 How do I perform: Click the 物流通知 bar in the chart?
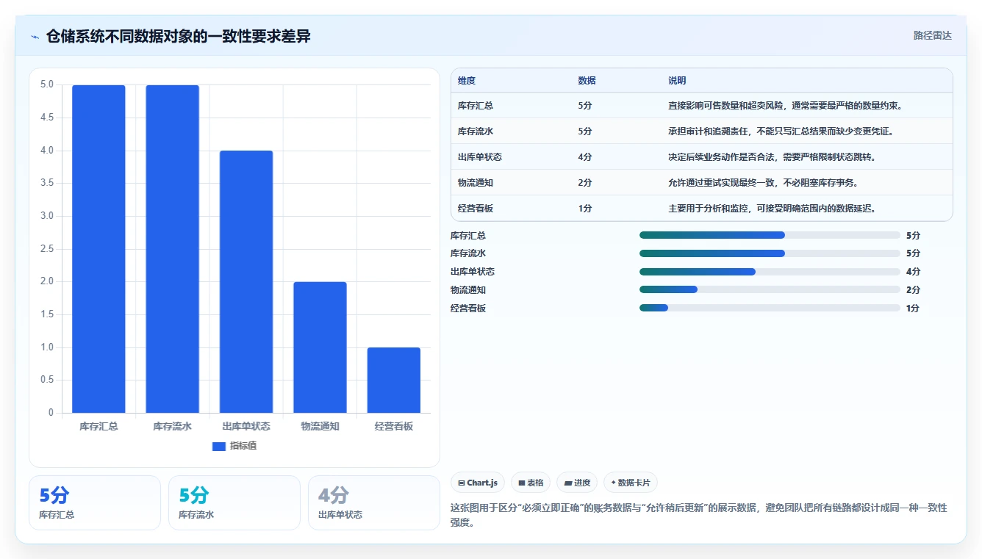click(320, 347)
